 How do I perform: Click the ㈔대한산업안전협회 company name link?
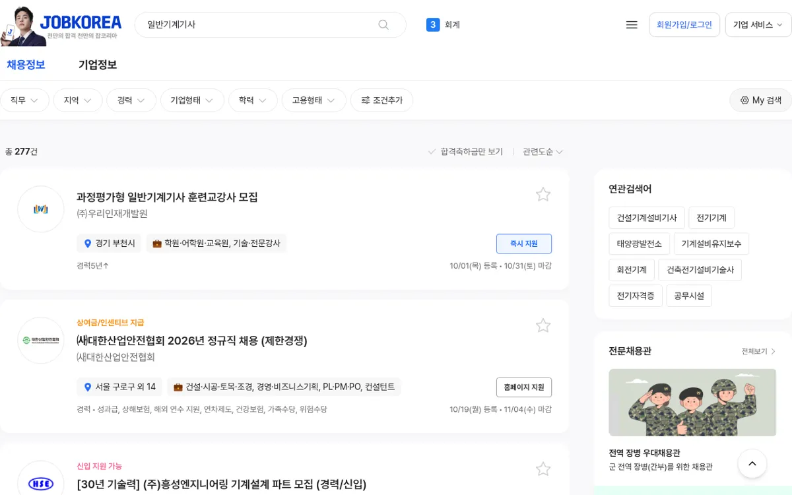[x=115, y=357]
